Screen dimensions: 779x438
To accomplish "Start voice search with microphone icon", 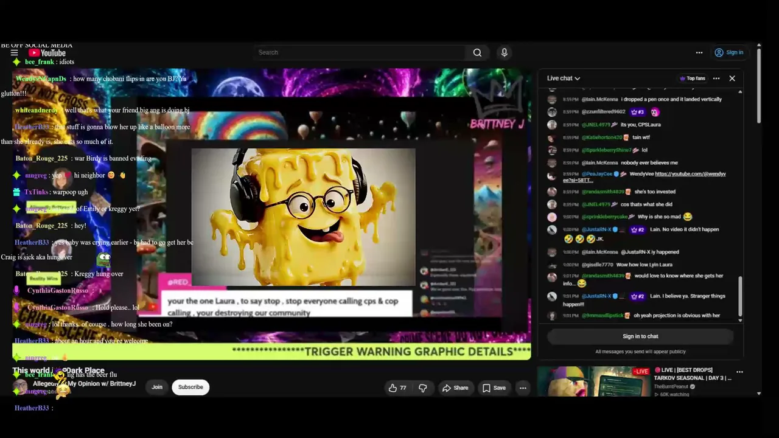I will [504, 53].
